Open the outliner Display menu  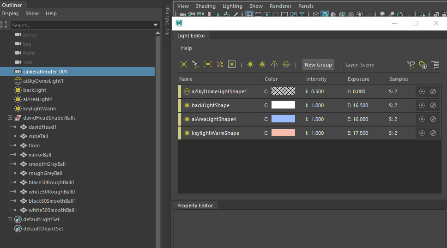pyautogui.click(x=10, y=13)
